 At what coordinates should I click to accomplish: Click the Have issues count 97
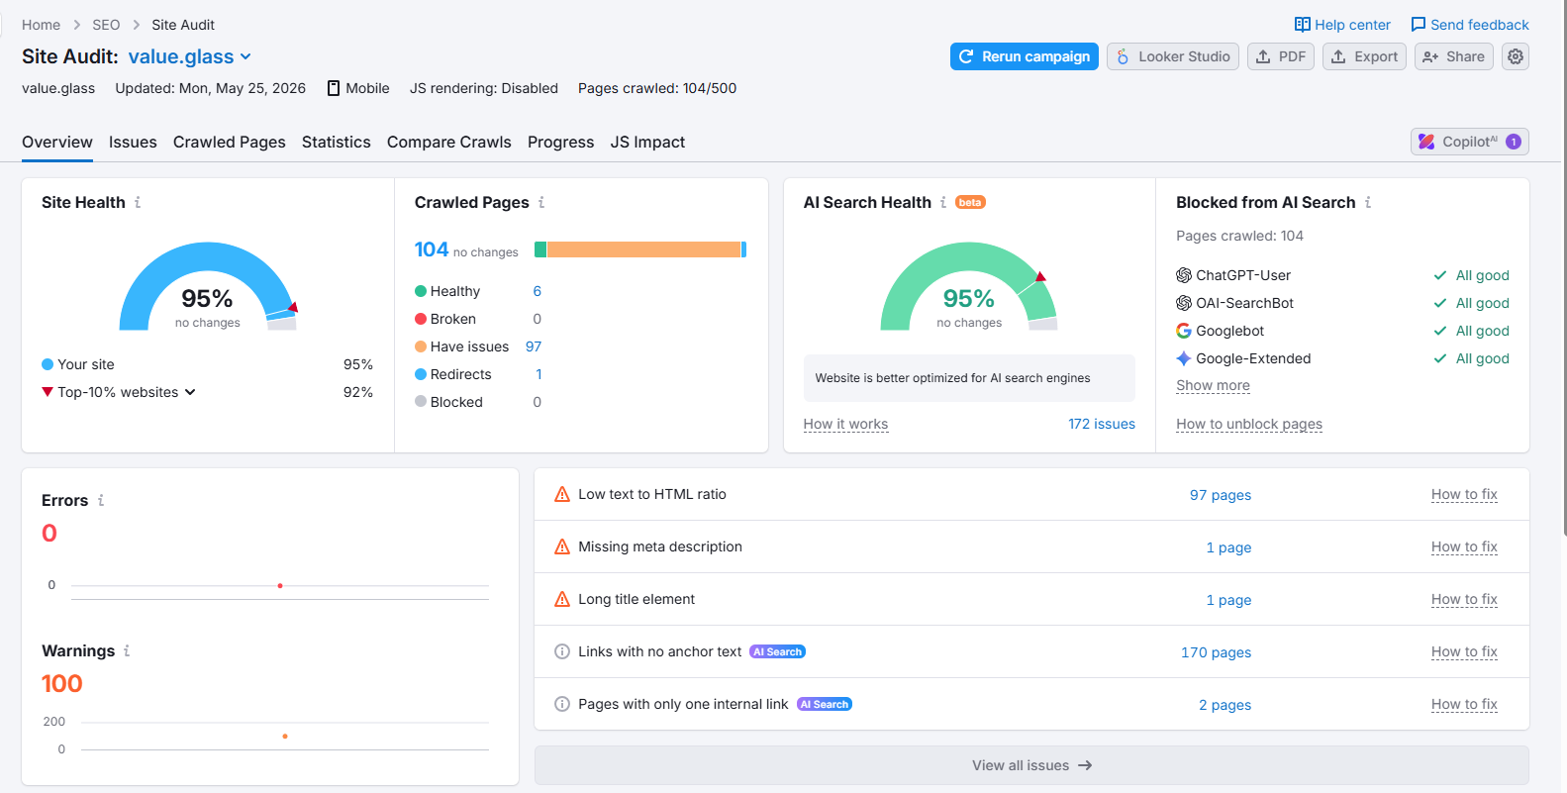click(534, 347)
